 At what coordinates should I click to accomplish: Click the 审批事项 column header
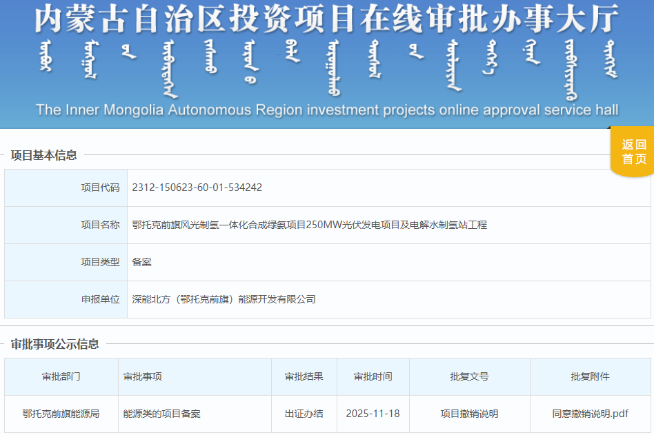(139, 376)
